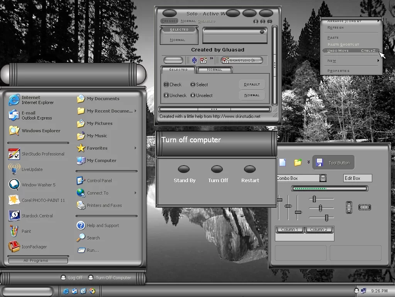Tick the Check checkbox
This screenshot has height=297, width=395.
(x=166, y=85)
